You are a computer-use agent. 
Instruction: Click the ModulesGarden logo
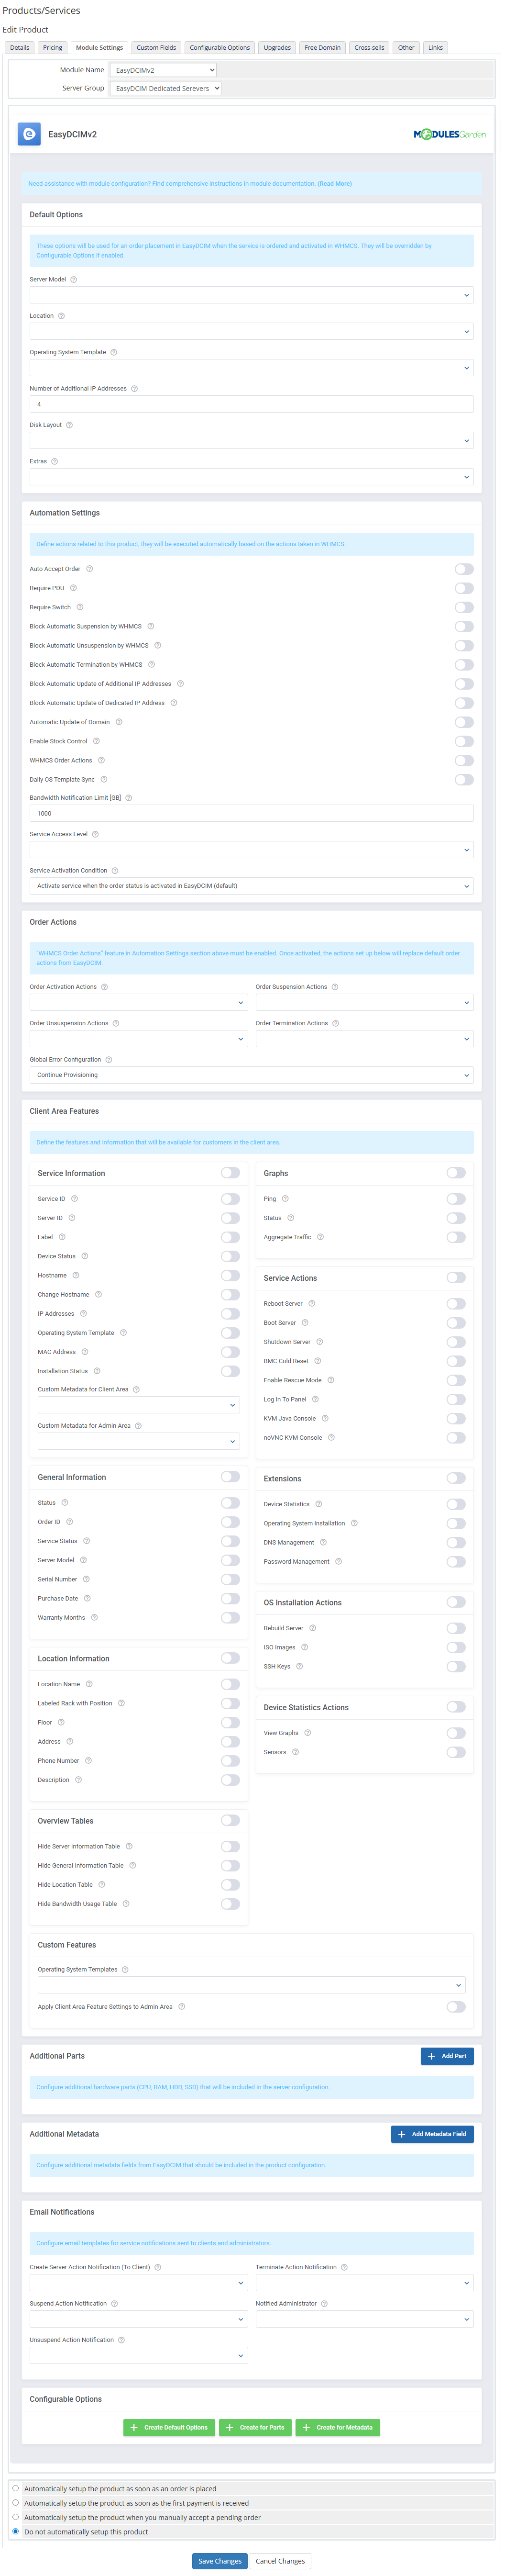click(x=449, y=134)
